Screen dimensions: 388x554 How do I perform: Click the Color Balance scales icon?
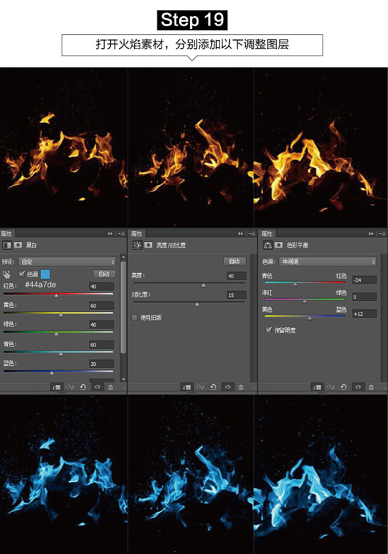pyautogui.click(x=267, y=245)
